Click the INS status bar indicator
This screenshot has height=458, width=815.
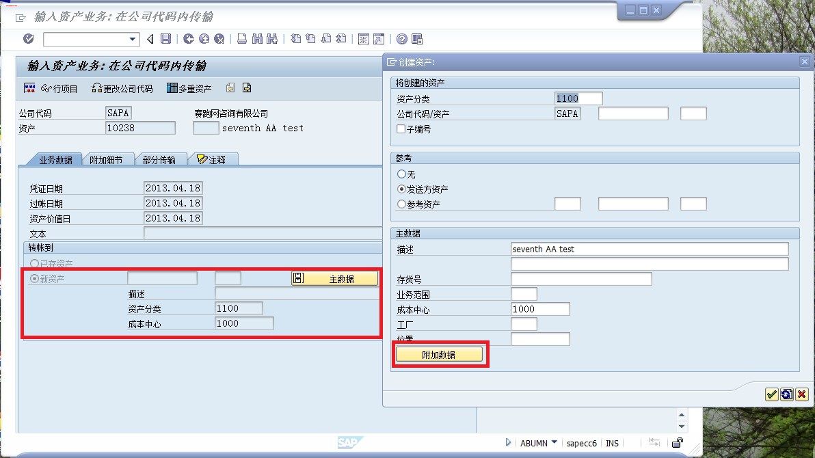click(613, 443)
